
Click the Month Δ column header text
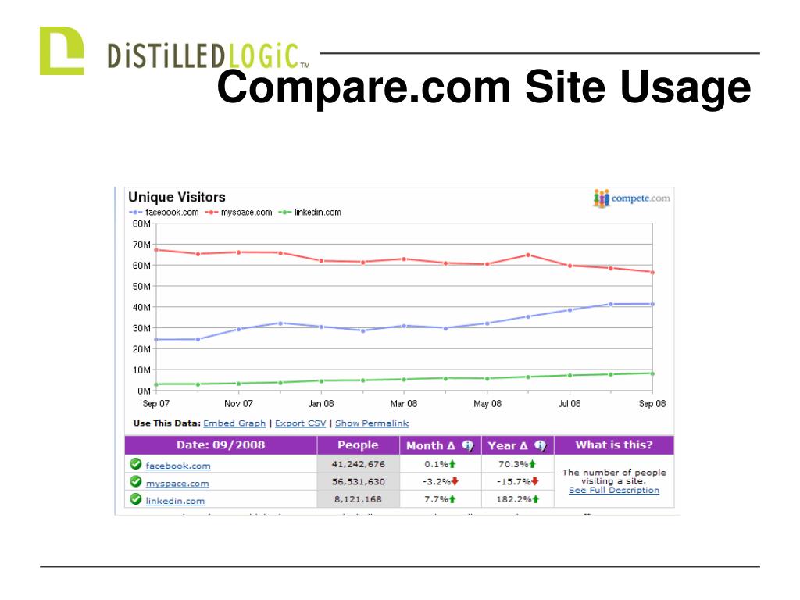point(430,445)
